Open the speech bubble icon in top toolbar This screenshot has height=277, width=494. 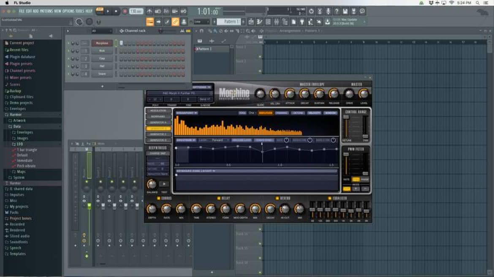tap(362, 11)
